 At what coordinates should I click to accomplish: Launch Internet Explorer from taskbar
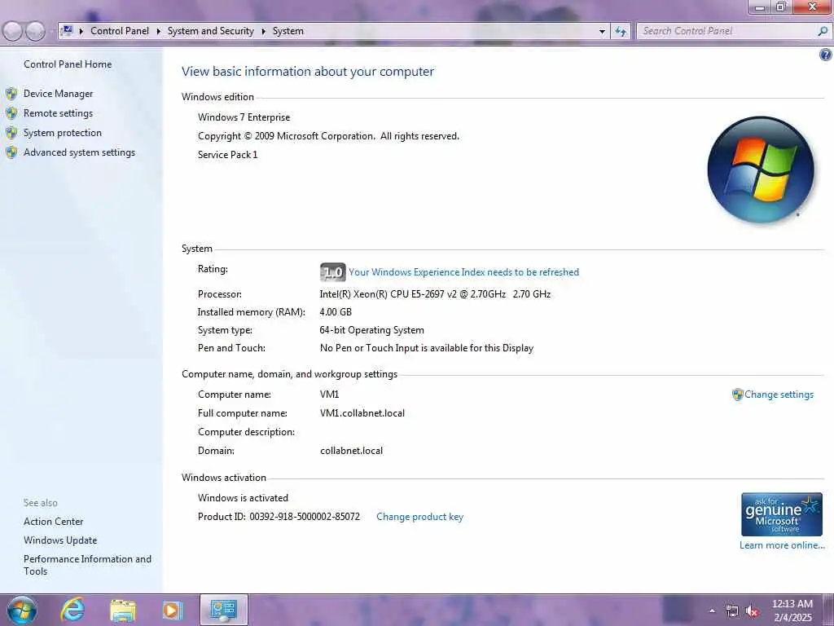pos(72,610)
